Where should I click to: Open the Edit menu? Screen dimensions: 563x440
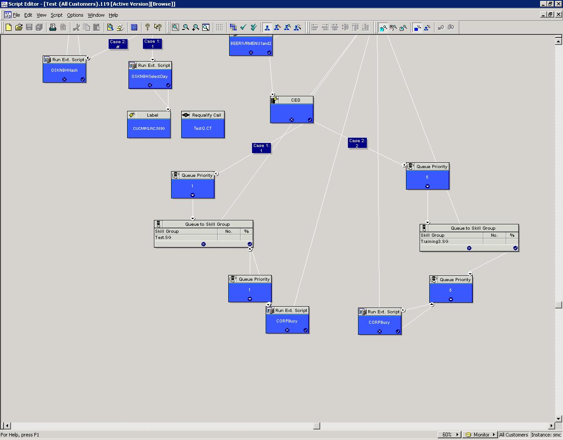click(28, 15)
